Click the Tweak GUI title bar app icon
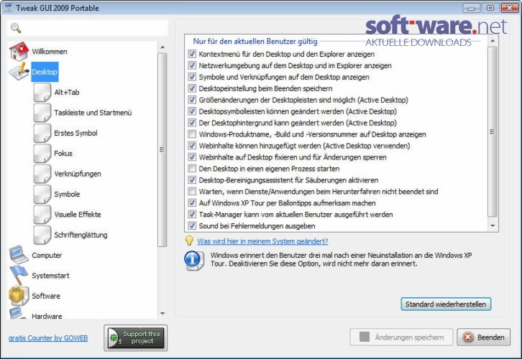 coord(8,7)
